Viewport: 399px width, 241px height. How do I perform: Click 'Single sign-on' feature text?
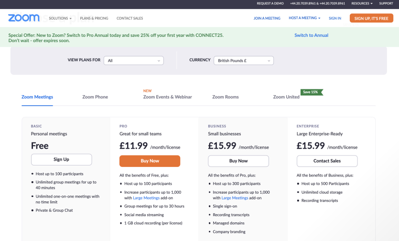coord(225,206)
